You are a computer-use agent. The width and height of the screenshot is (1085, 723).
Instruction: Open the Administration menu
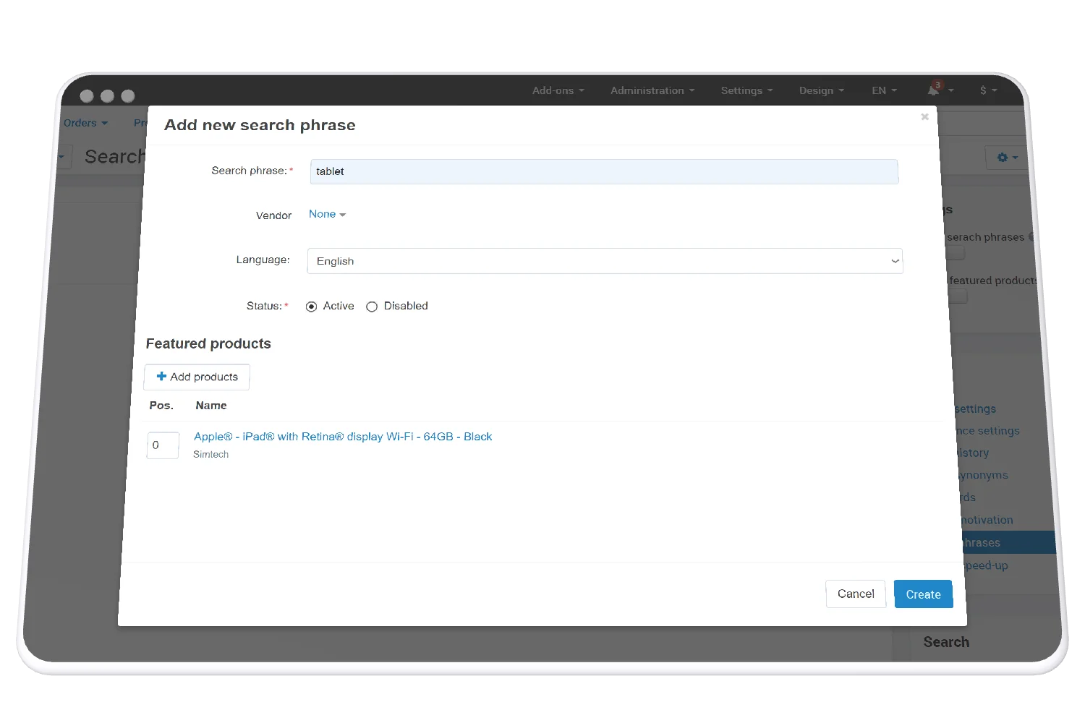[652, 90]
